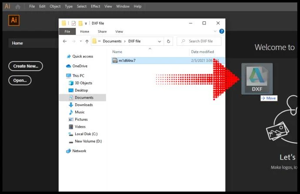Click the Refresh button in Explorer
Screen dimensions: 300x194
(168, 41)
